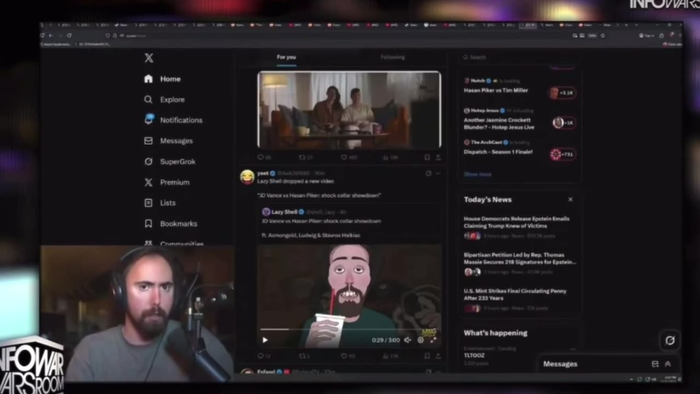The image size is (700, 394).
Task: Open yeet's profile avatar
Action: 247,176
